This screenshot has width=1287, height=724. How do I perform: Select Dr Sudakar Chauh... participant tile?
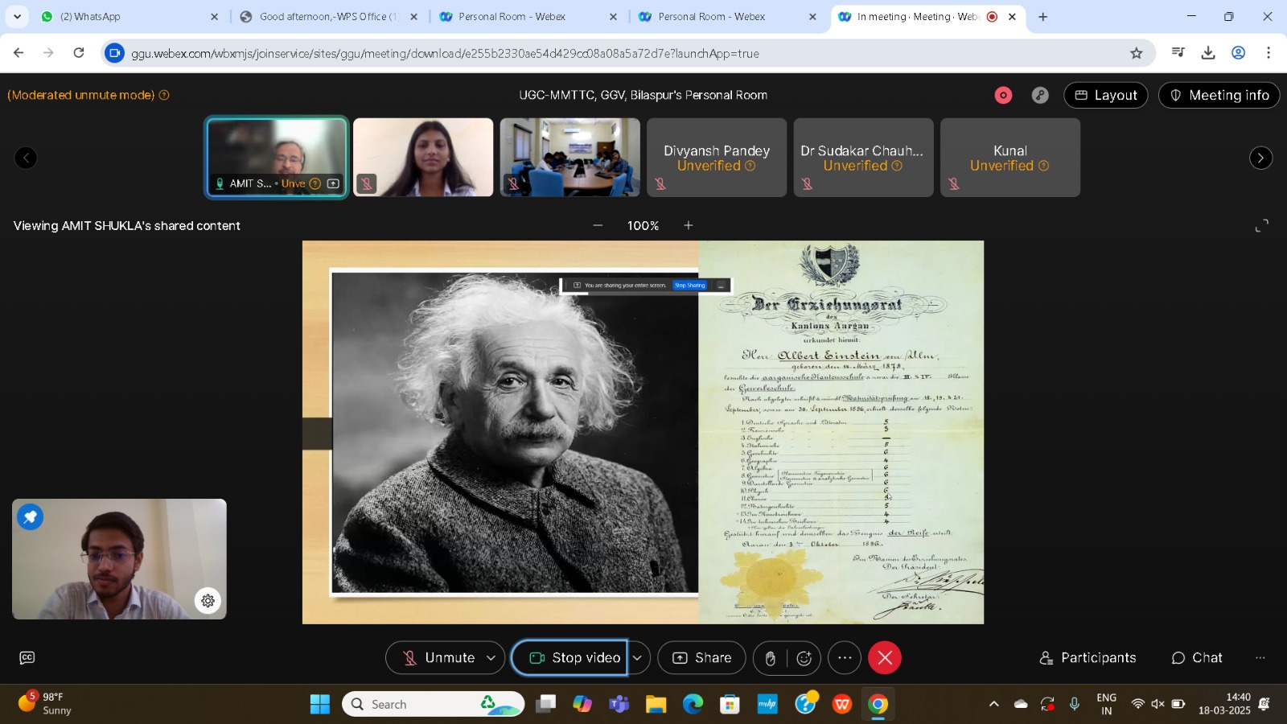pyautogui.click(x=863, y=158)
